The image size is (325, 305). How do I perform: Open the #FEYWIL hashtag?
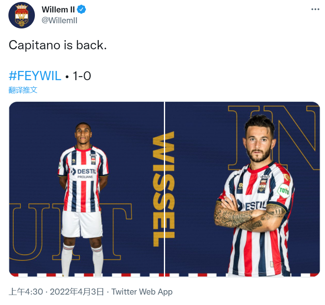pos(35,76)
